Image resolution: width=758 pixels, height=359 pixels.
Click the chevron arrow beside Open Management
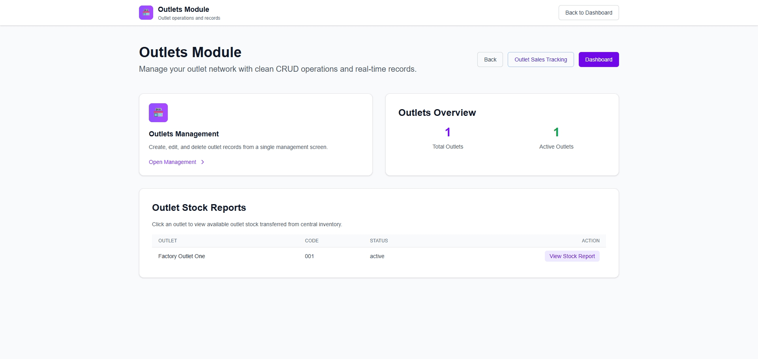click(203, 162)
